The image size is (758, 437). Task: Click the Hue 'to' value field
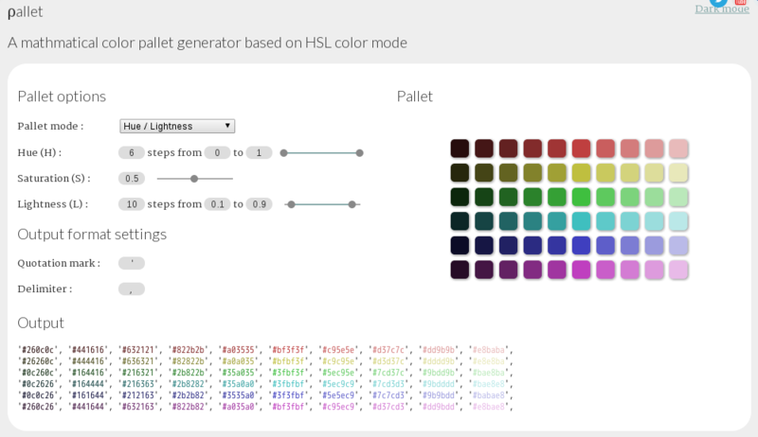coord(259,152)
